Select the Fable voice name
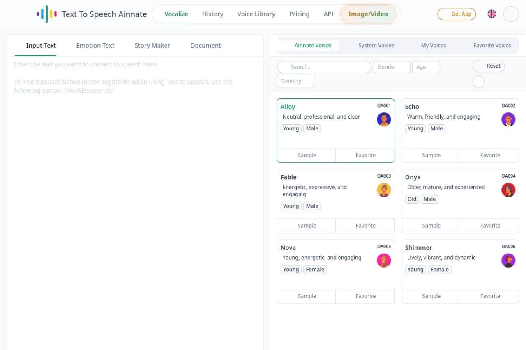Screen dimensions: 526x350 pos(288,177)
